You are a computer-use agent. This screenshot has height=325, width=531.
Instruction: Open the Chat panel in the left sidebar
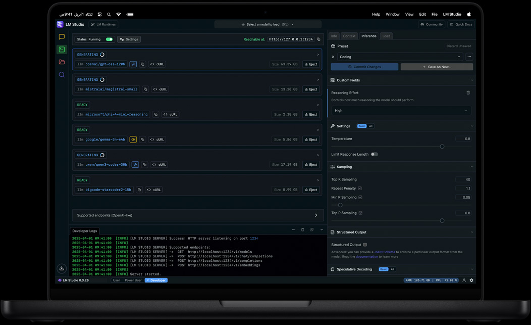coord(62,36)
